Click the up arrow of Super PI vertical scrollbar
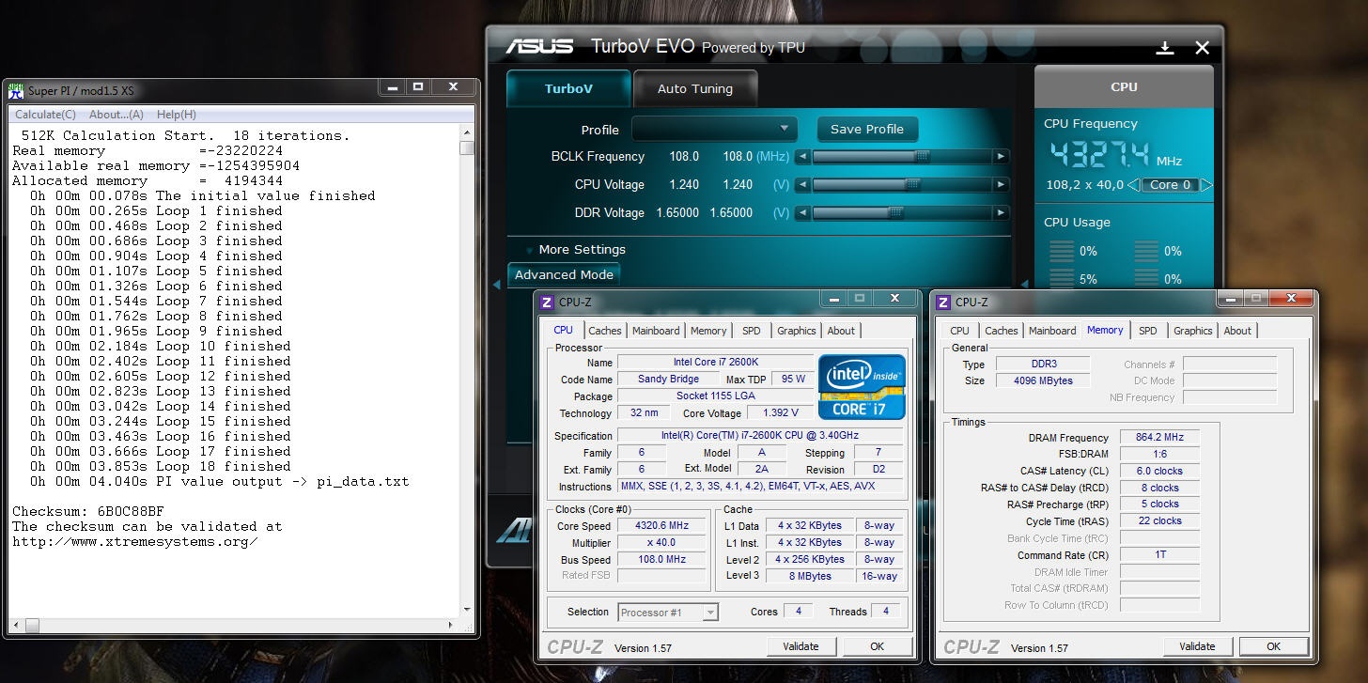 [x=466, y=134]
